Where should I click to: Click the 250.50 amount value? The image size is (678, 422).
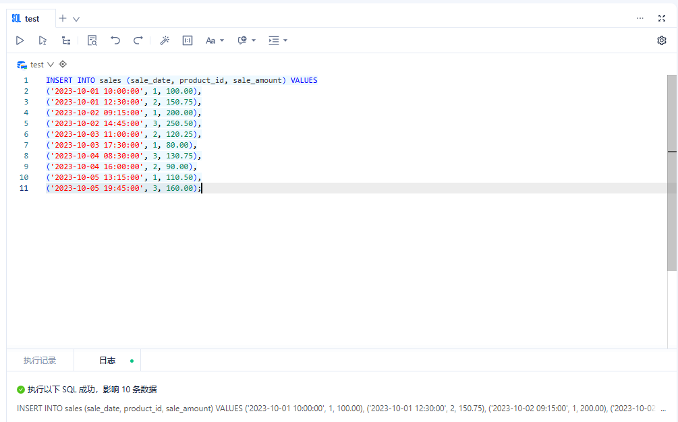(179, 123)
